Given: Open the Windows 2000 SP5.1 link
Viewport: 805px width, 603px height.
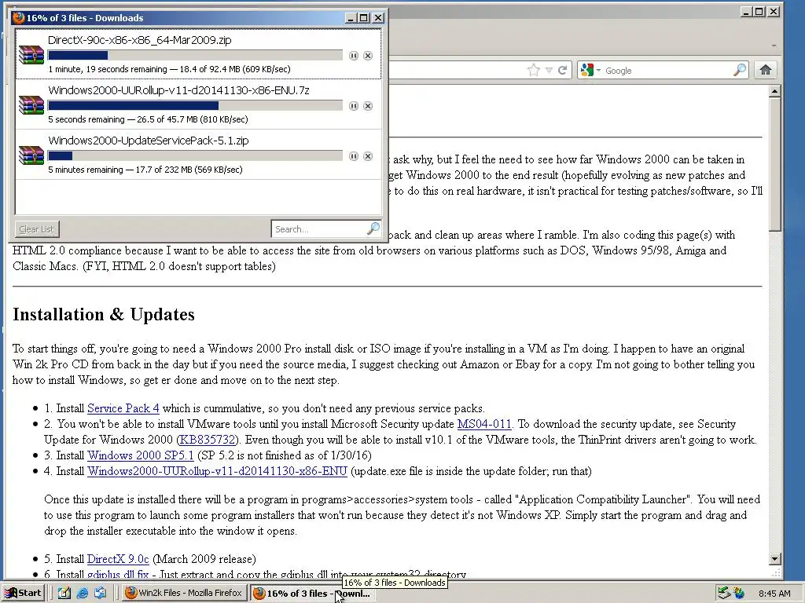Looking at the screenshot, I should tap(141, 456).
